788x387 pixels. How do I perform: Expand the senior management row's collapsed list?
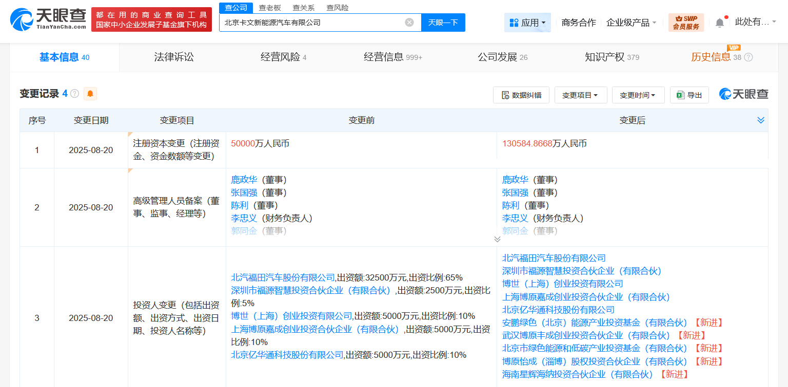pyautogui.click(x=497, y=239)
